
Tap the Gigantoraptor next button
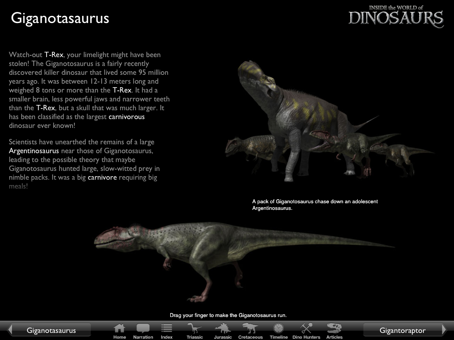click(403, 330)
